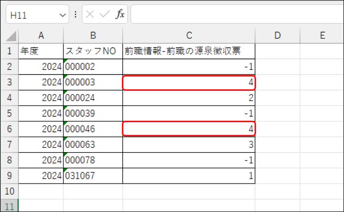Screen dimensions: 344x212
Task: Click the three-dot handle beside Name Box
Action: click(x=76, y=14)
